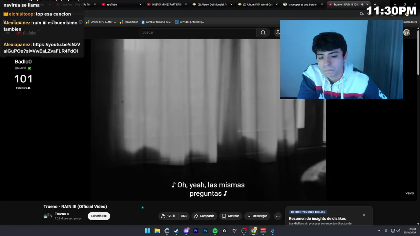Viewport: 420px width, 236px height.
Task: Open cambiar tamaño de bookmark
Action: [x=156, y=22]
